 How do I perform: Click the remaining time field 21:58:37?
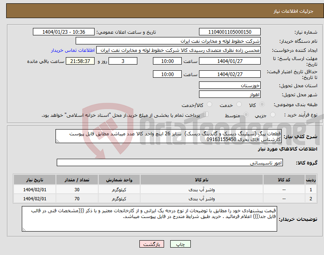click(80, 61)
